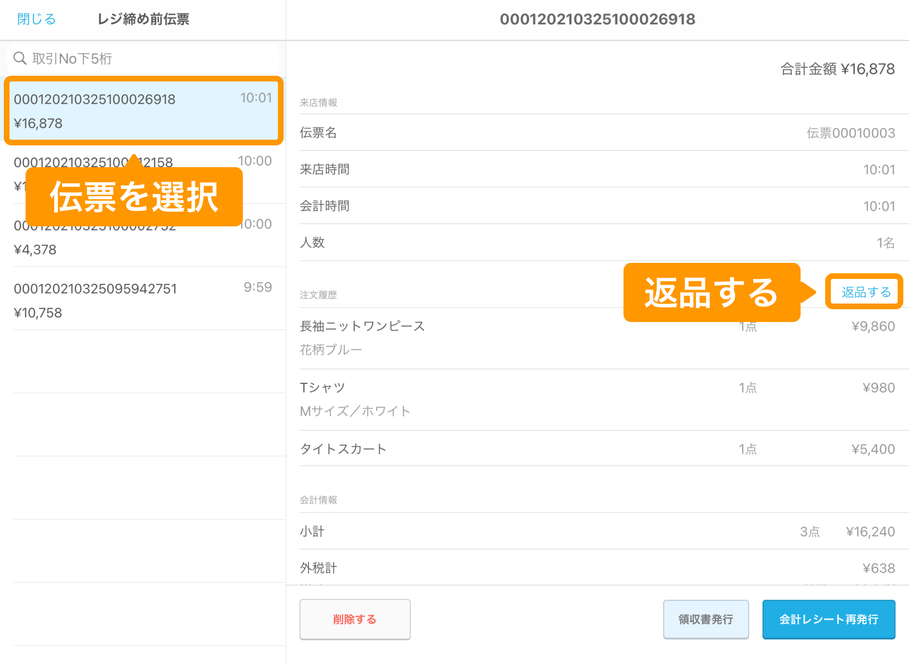This screenshot has width=909, height=663.
Task: Tap 返品する to start a return
Action: pos(864,292)
